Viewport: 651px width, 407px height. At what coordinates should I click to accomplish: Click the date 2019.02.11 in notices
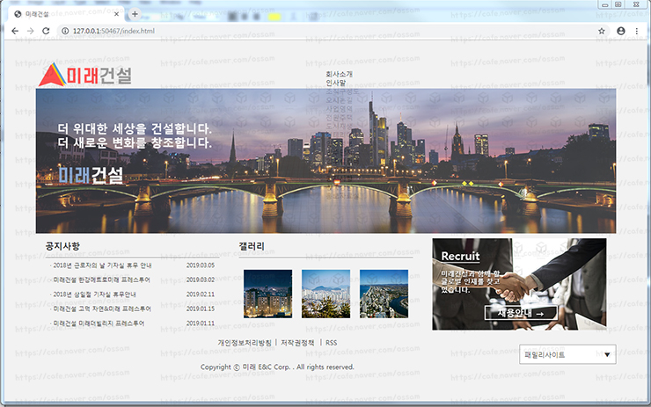(201, 294)
